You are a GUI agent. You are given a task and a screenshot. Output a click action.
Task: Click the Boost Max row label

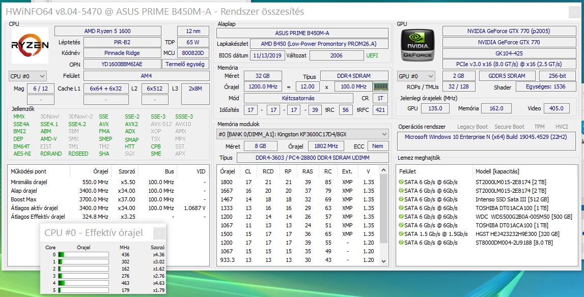[x=23, y=199]
